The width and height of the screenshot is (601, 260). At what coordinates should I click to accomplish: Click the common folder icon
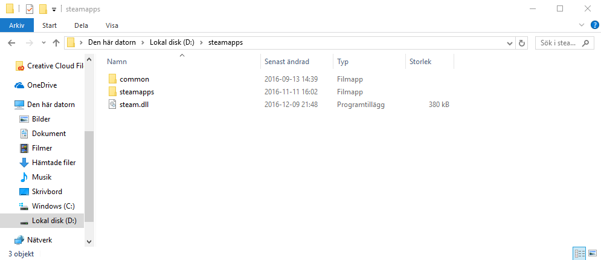tap(112, 79)
